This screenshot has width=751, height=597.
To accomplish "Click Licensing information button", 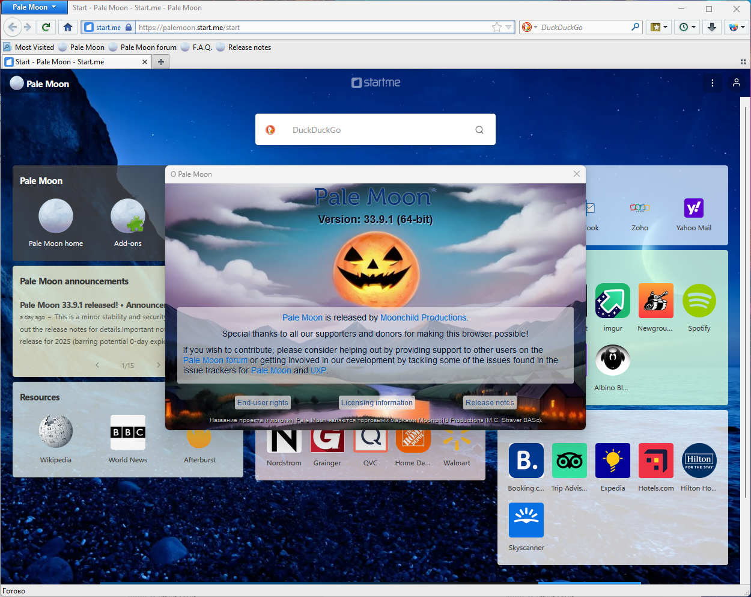I will click(377, 403).
